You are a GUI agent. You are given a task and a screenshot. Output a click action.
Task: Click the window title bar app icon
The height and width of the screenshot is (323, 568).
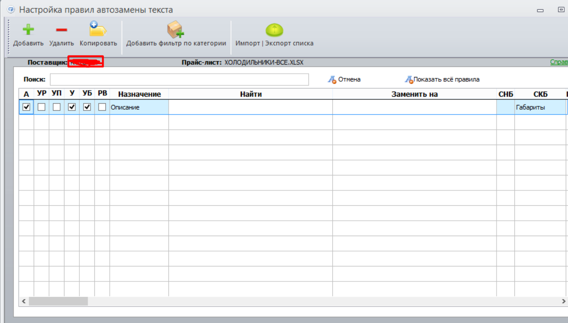[x=11, y=9]
